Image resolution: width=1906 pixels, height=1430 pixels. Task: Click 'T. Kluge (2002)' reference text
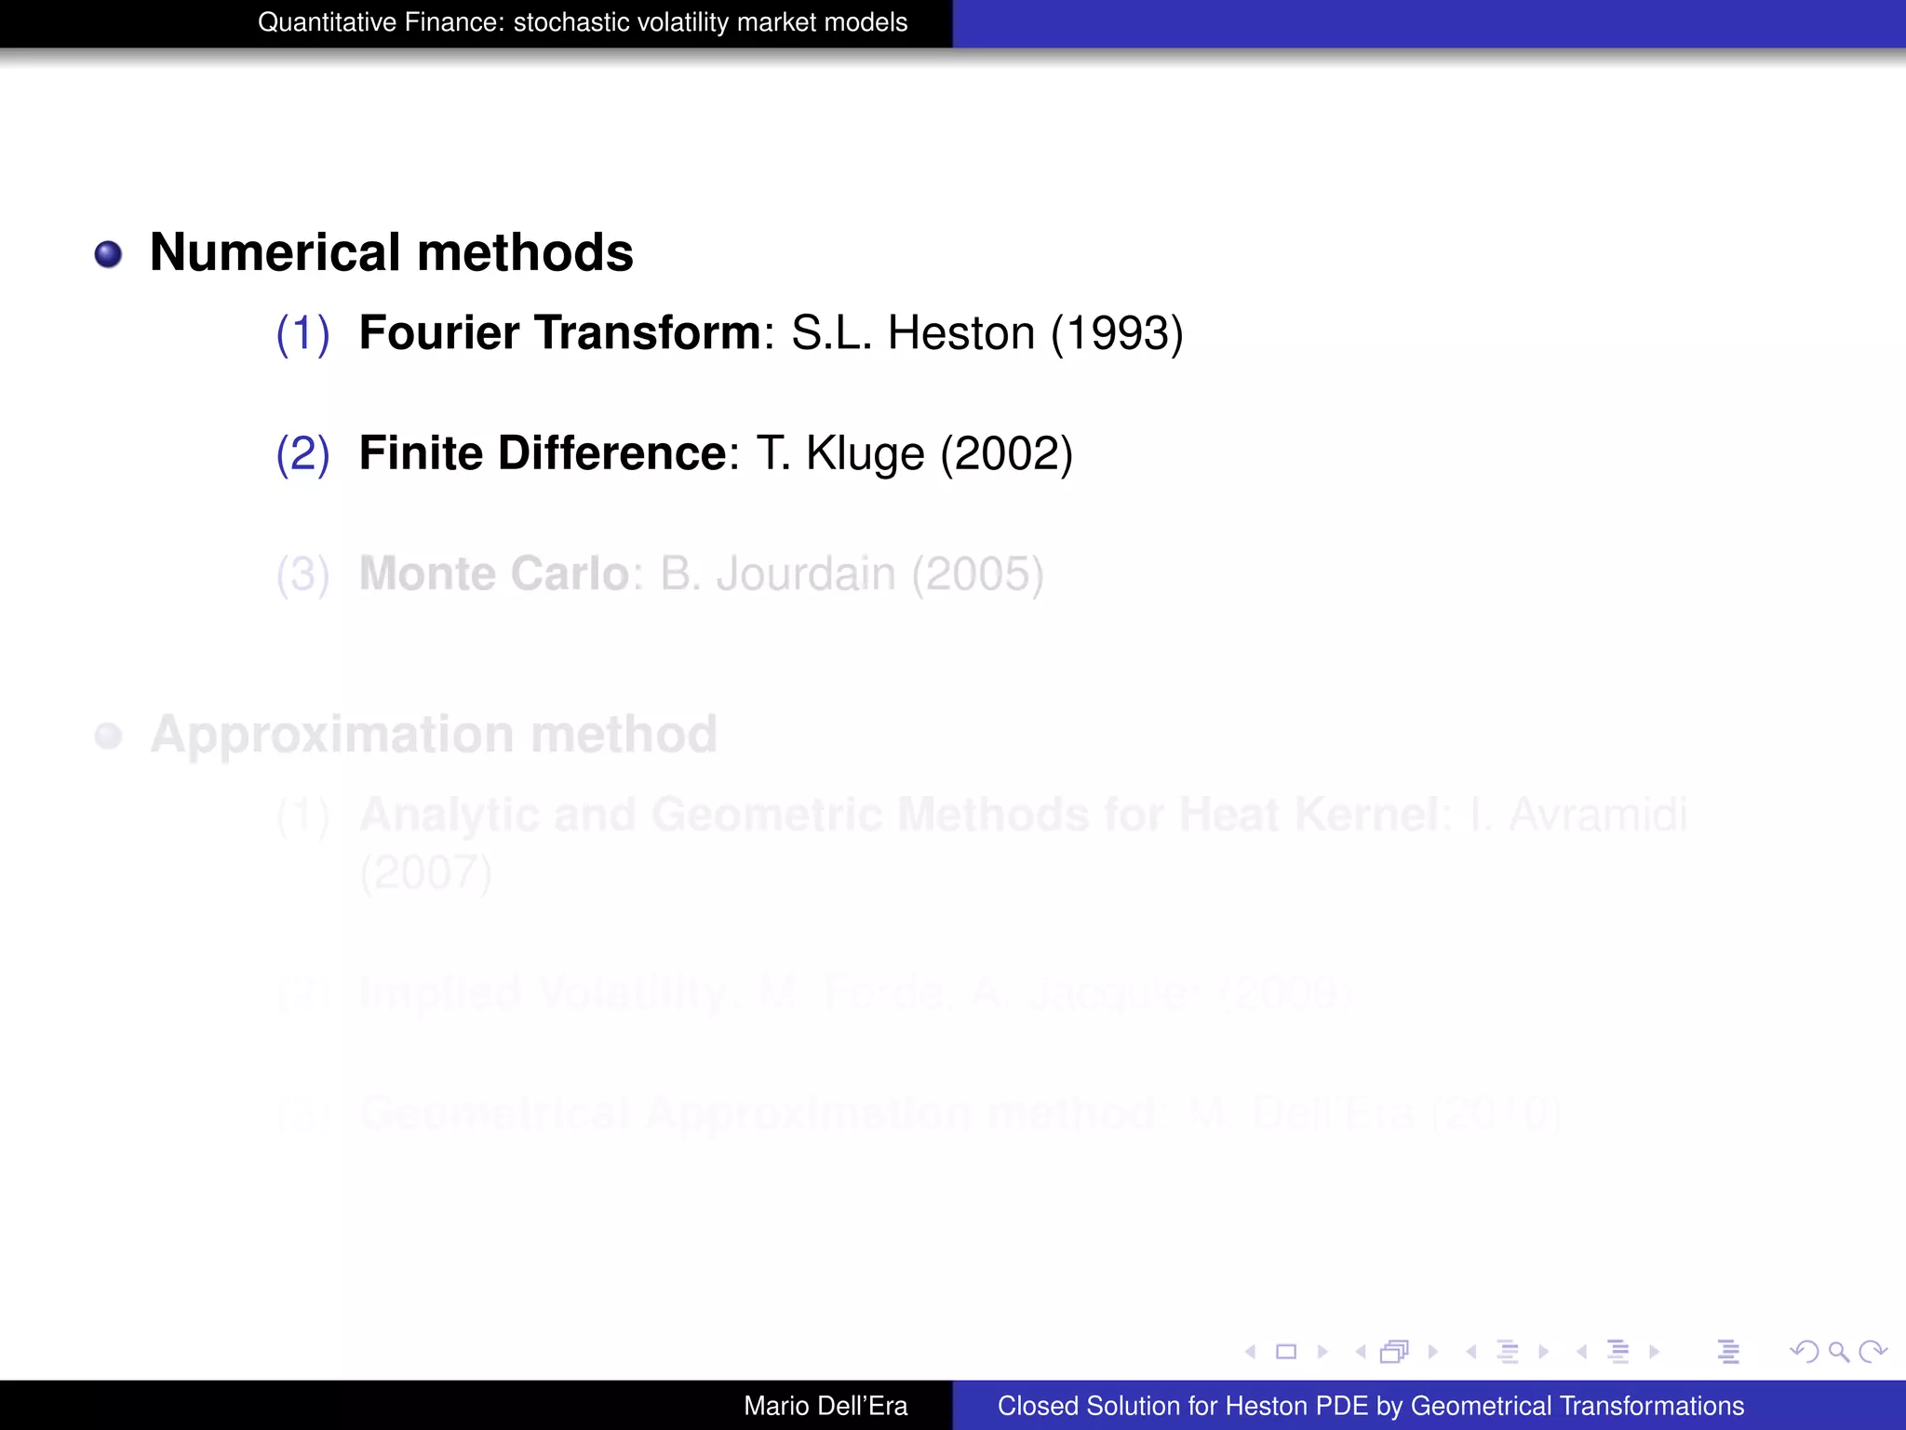(x=915, y=453)
